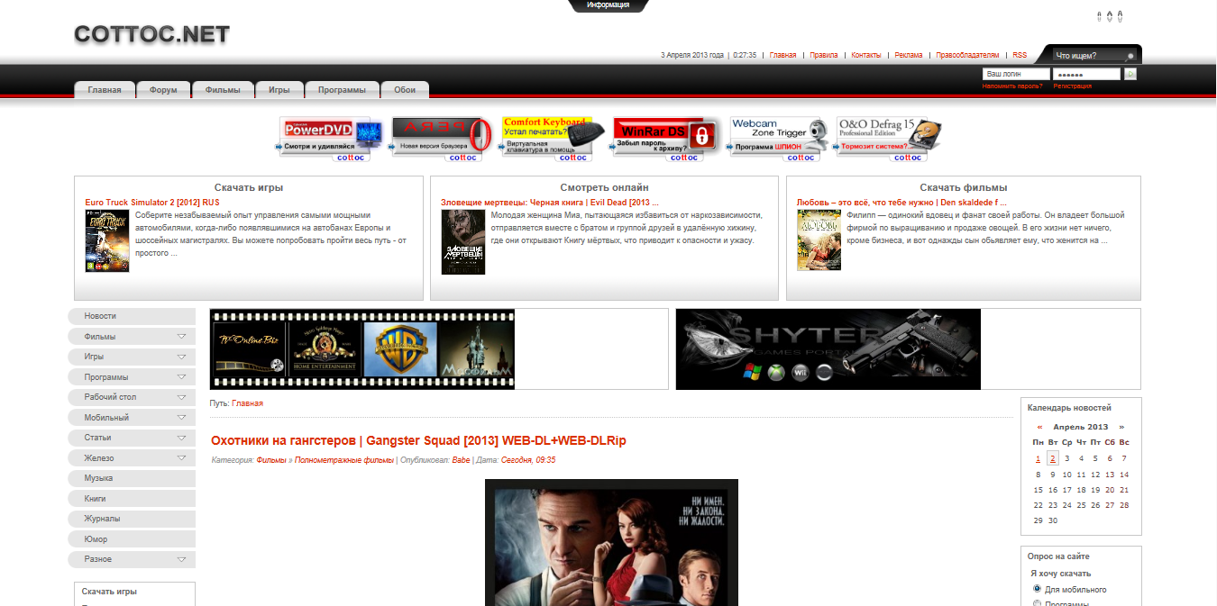Click the Реклама top link
1217x606 pixels.
pyautogui.click(x=909, y=55)
